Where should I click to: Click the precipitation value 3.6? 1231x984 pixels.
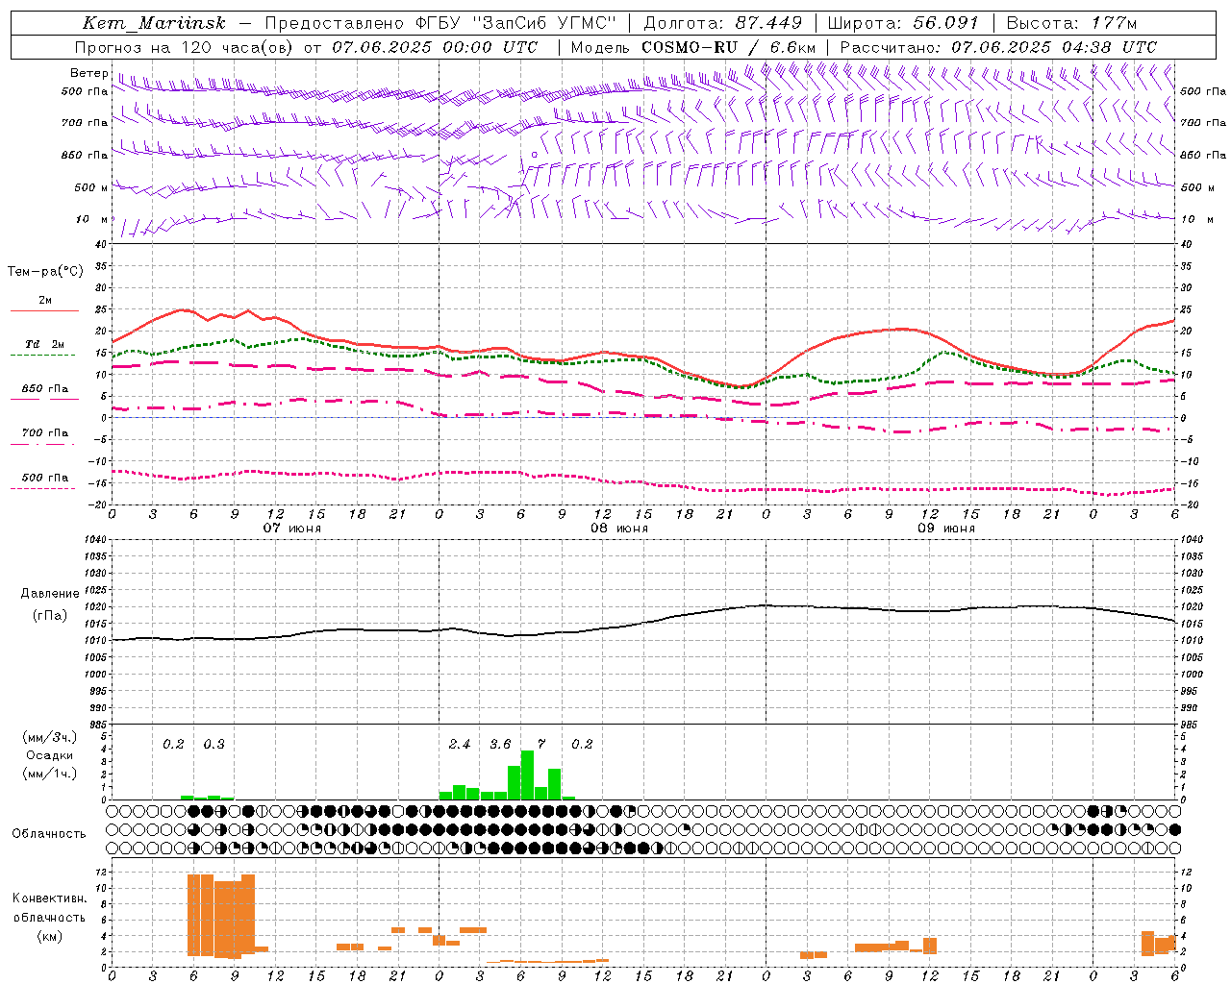[500, 745]
